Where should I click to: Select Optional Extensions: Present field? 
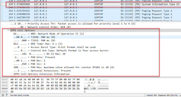coord(42,71)
